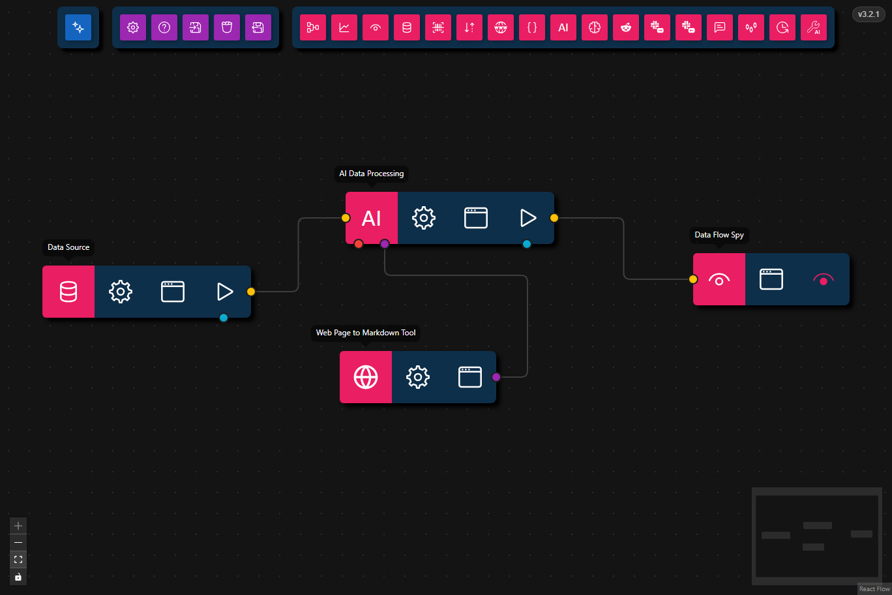This screenshot has width=892, height=595.
Task: Run the Data Source node play button
Action: point(225,292)
